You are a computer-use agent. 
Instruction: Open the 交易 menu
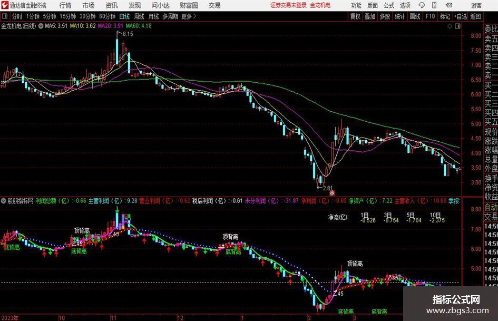214,5
